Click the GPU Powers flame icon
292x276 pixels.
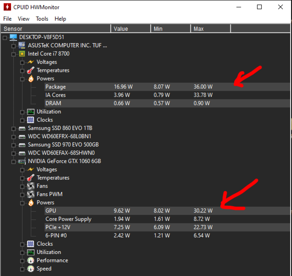coord(31,202)
